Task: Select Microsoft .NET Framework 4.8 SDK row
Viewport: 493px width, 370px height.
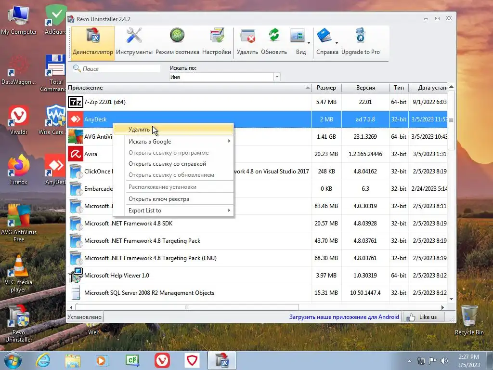Action: pos(257,224)
